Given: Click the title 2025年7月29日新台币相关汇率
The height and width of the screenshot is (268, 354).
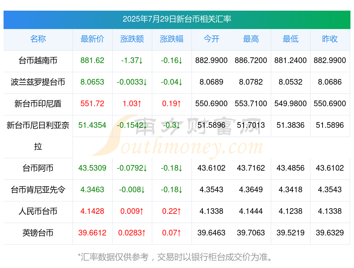Looking at the screenshot, I should tap(177, 19).
